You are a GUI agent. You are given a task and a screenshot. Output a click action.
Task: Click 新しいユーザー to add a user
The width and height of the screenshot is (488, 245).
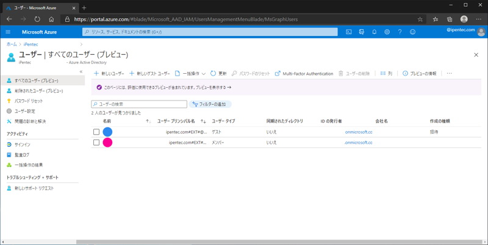coord(109,74)
